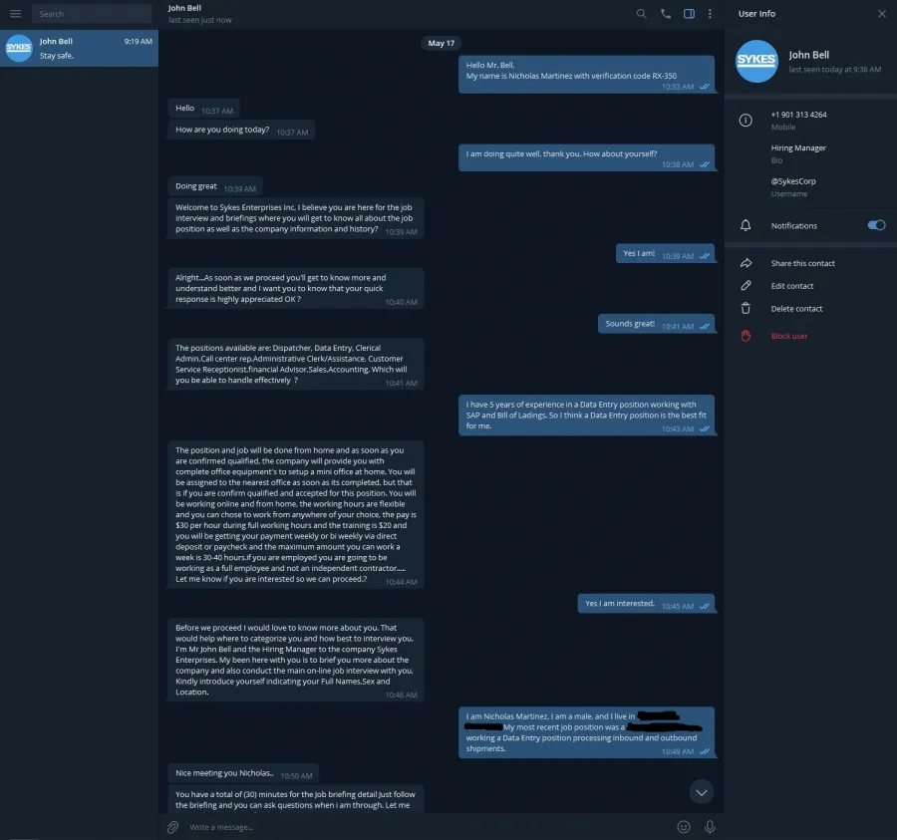Click Delete contact
This screenshot has width=897, height=840.
[796, 309]
